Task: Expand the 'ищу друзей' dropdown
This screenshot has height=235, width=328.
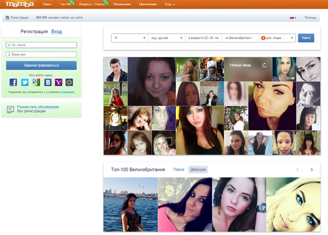Action: click(x=167, y=38)
